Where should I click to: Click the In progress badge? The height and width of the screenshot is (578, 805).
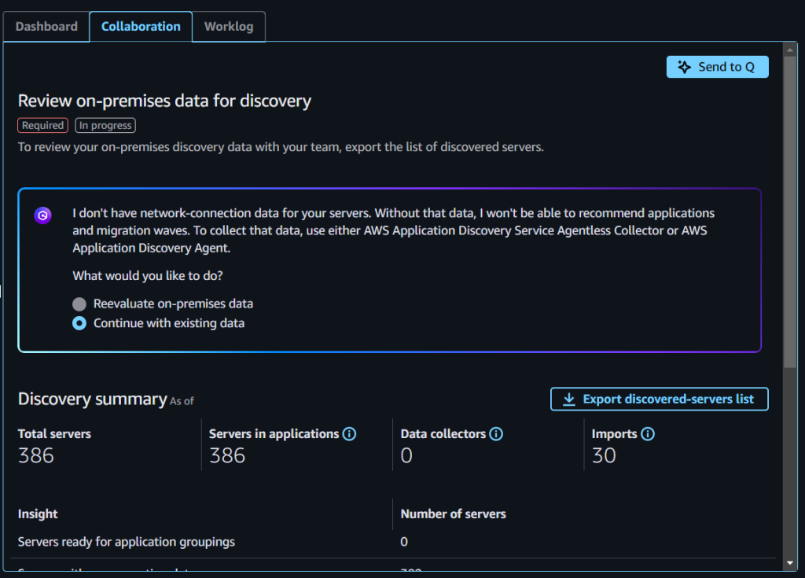[x=105, y=125]
